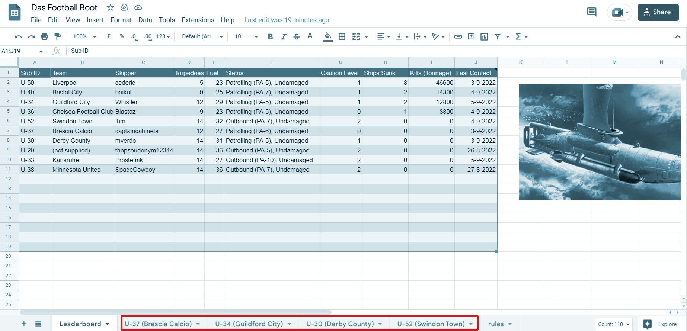The width and height of the screenshot is (687, 331).
Task: Open the Format menu
Action: 121,20
